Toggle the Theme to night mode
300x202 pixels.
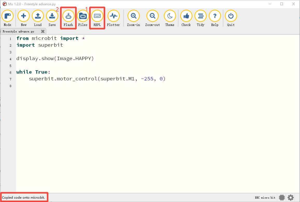[170, 18]
